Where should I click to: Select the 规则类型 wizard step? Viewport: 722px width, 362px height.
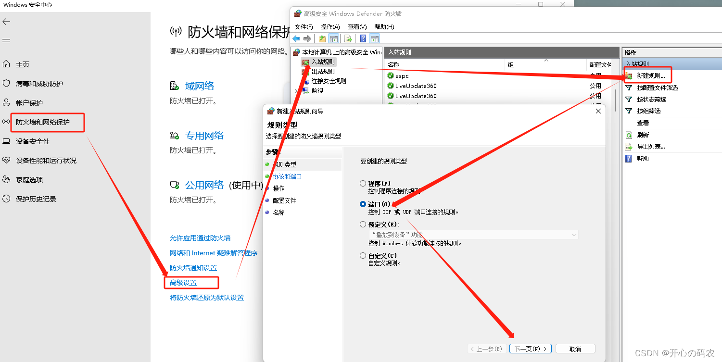coord(284,164)
